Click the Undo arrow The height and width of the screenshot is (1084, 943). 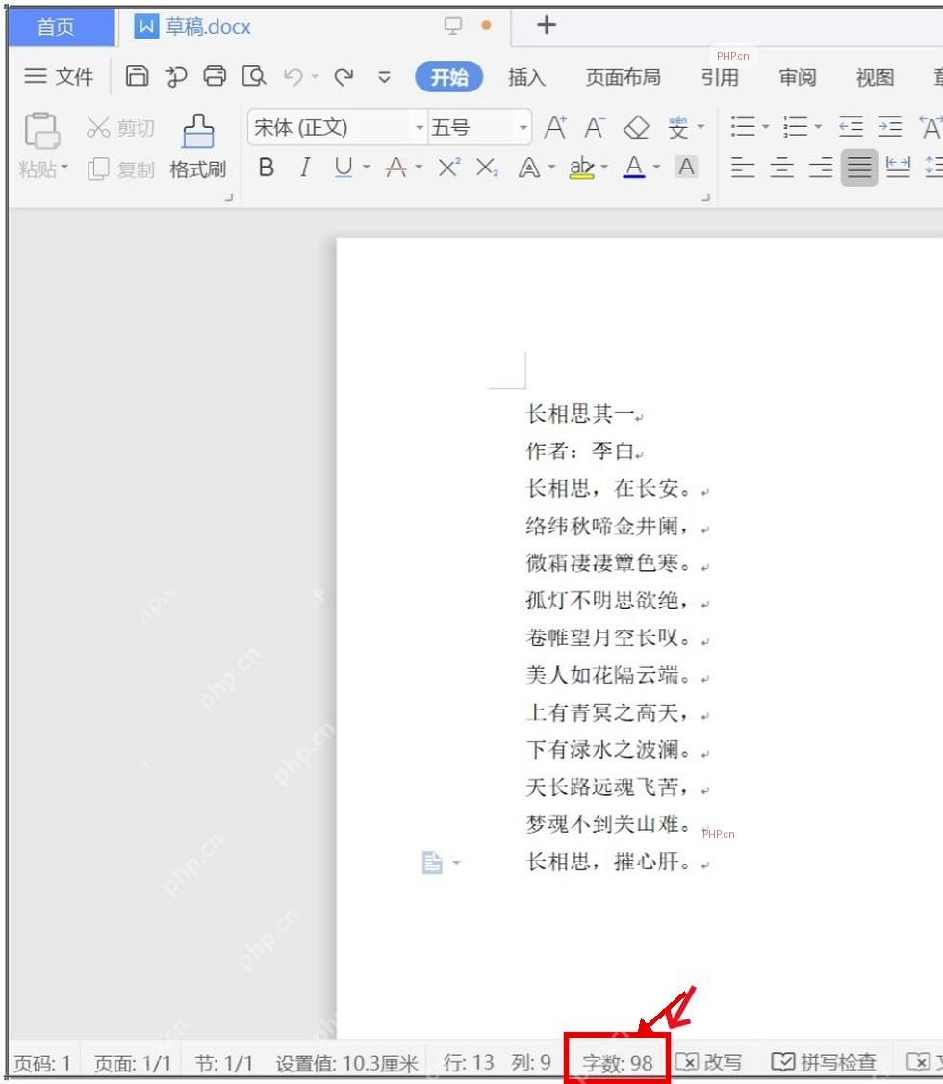[293, 76]
